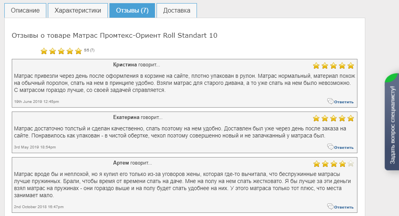
Task: Click Ответить on Екатерина's review
Action: (x=344, y=148)
